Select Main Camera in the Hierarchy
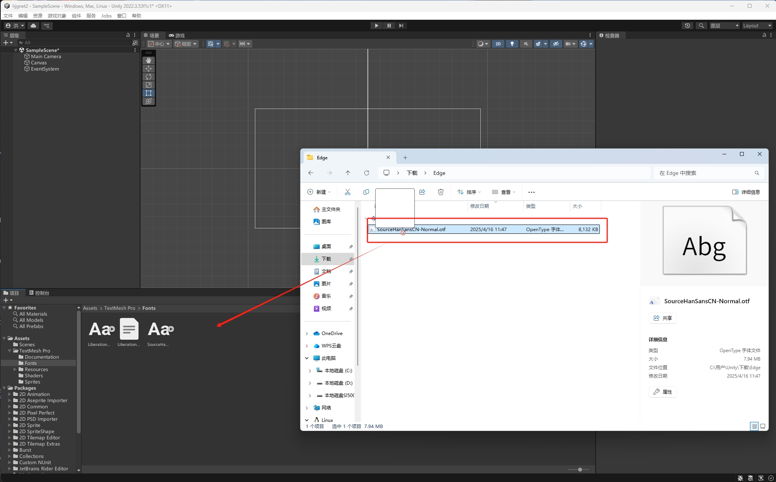Viewport: 776px width, 482px height. tap(46, 56)
